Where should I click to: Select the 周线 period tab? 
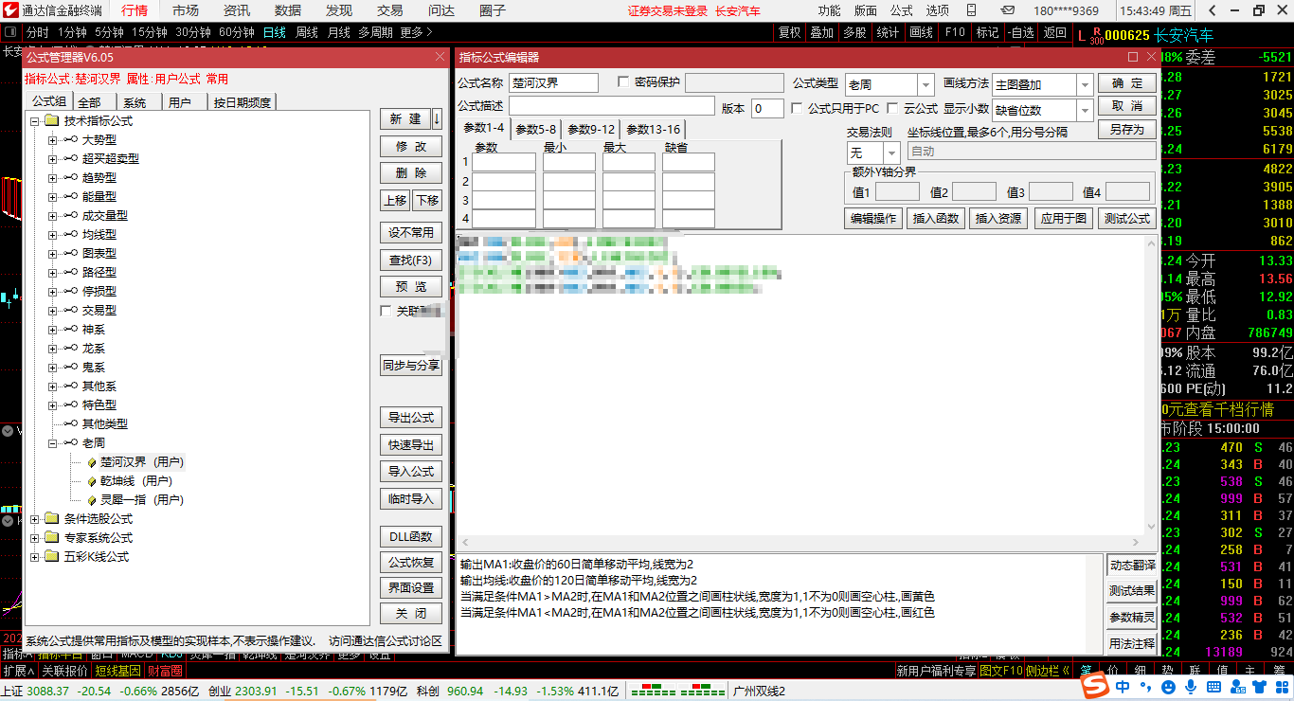[307, 32]
